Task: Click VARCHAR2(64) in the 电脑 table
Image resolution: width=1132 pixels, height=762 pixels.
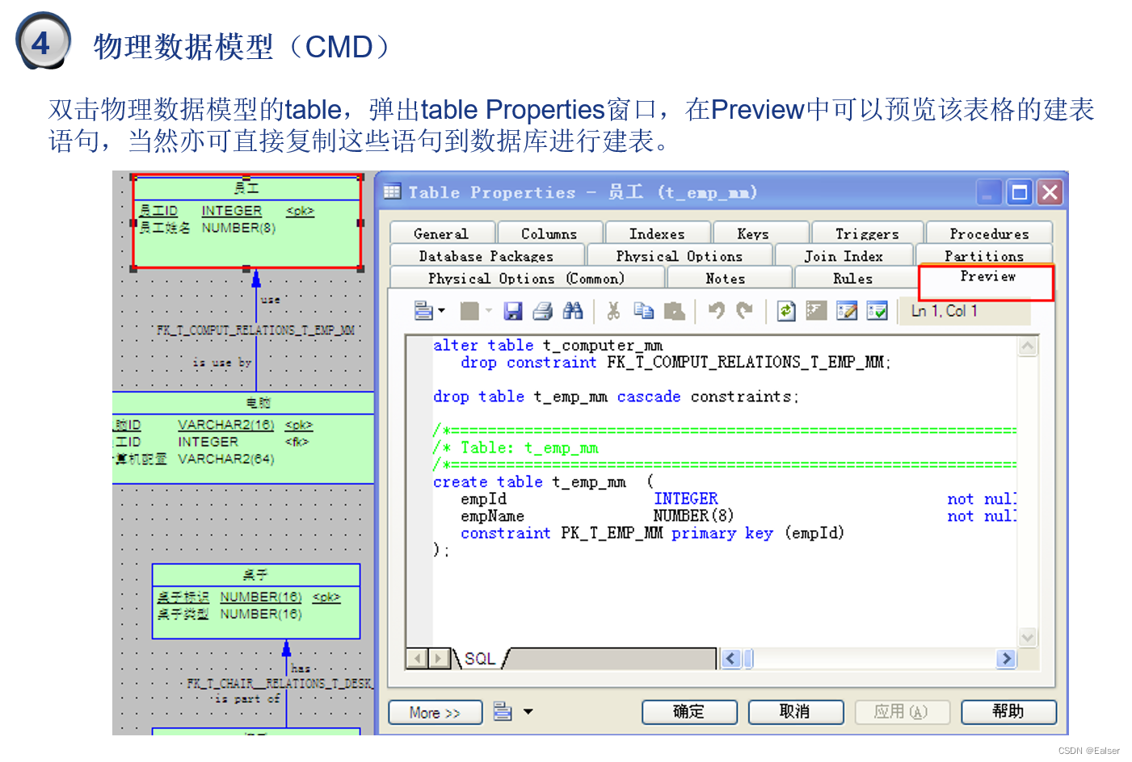Action: click(226, 459)
